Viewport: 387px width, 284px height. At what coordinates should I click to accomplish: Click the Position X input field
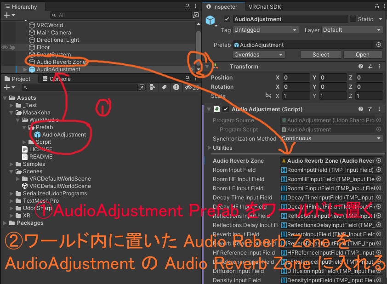296,77
